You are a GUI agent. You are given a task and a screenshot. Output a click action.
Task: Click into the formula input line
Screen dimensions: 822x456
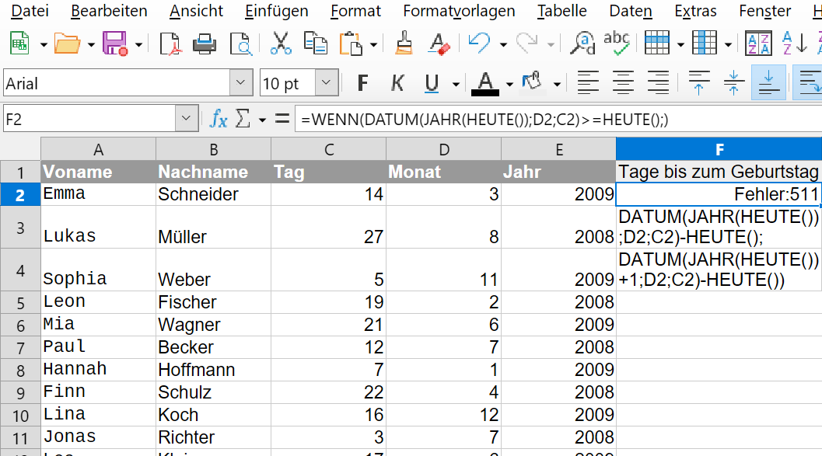click(558, 120)
